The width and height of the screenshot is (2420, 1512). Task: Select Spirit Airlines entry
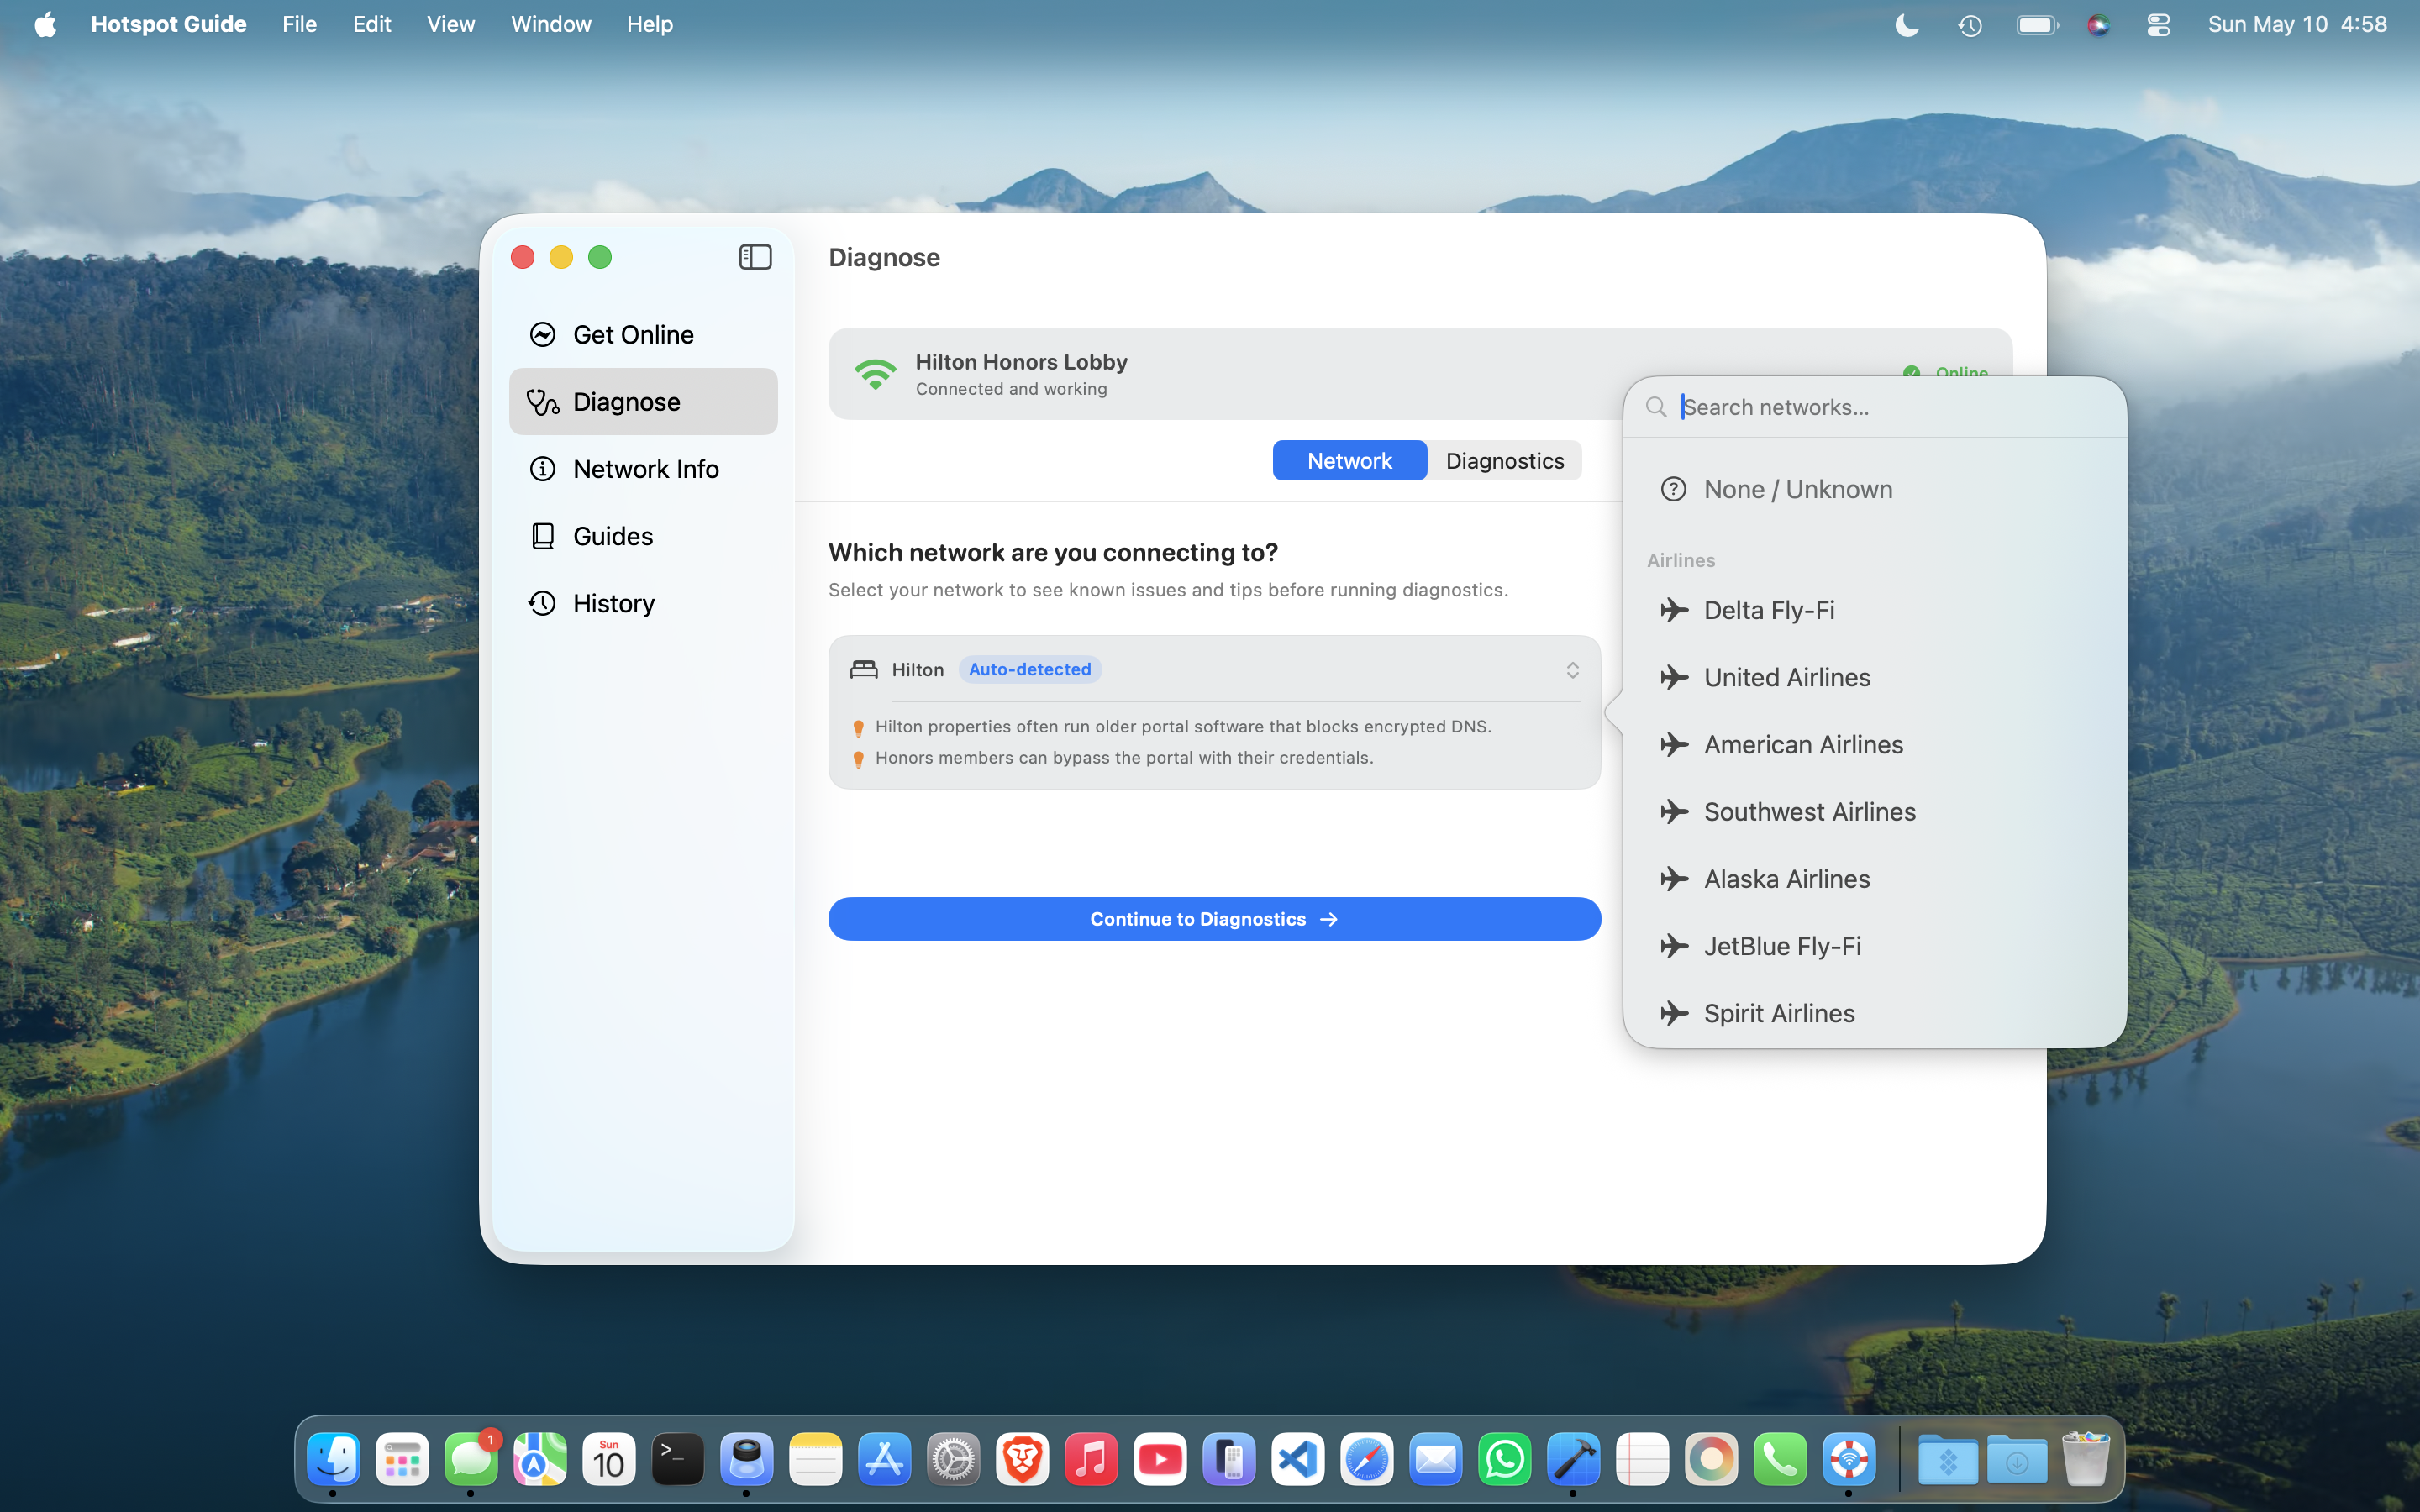[x=1875, y=1012]
